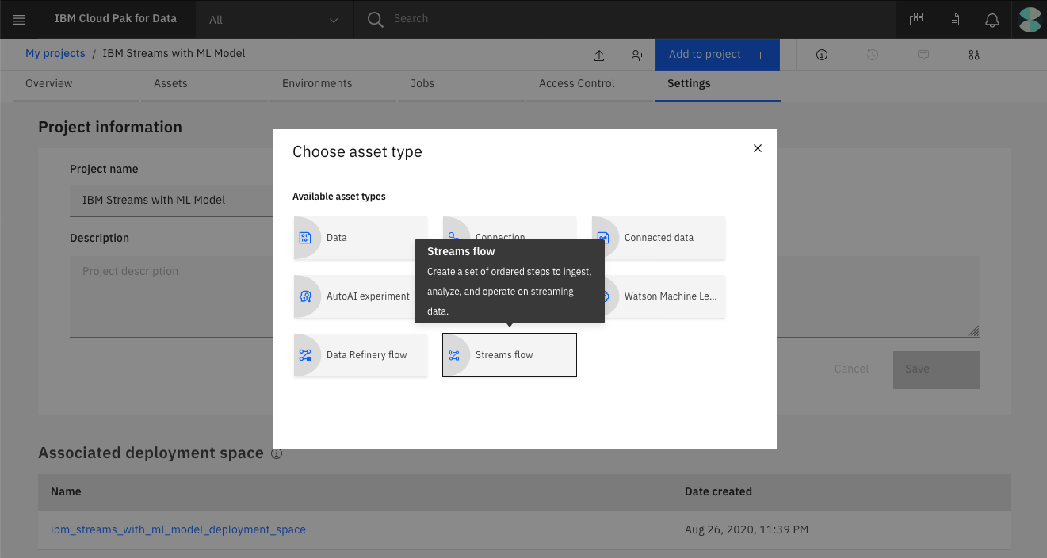Open the data panel icon in toolbar
This screenshot has width=1047, height=558.
tap(974, 55)
